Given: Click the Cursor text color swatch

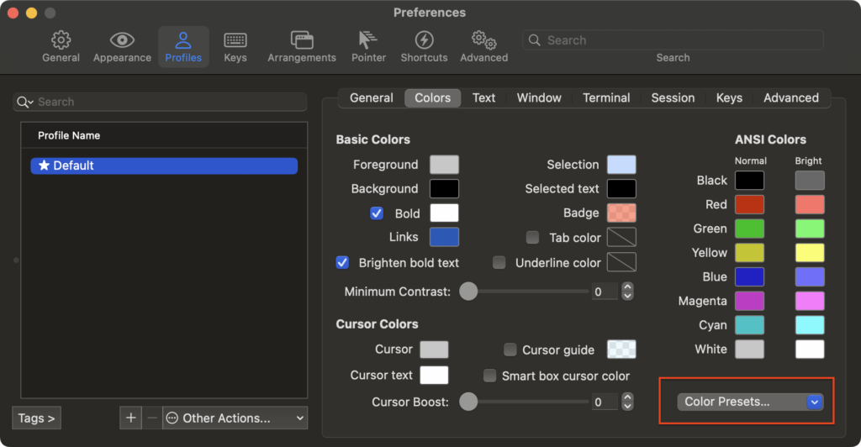Looking at the screenshot, I should [x=434, y=375].
